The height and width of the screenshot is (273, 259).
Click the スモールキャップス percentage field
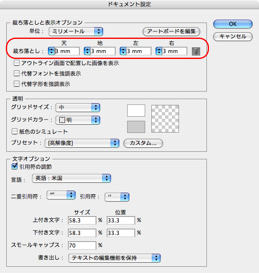pos(82,245)
